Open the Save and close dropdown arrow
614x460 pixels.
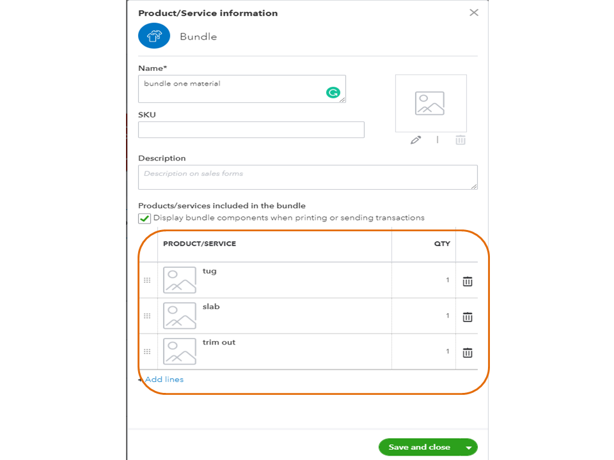[x=468, y=448]
